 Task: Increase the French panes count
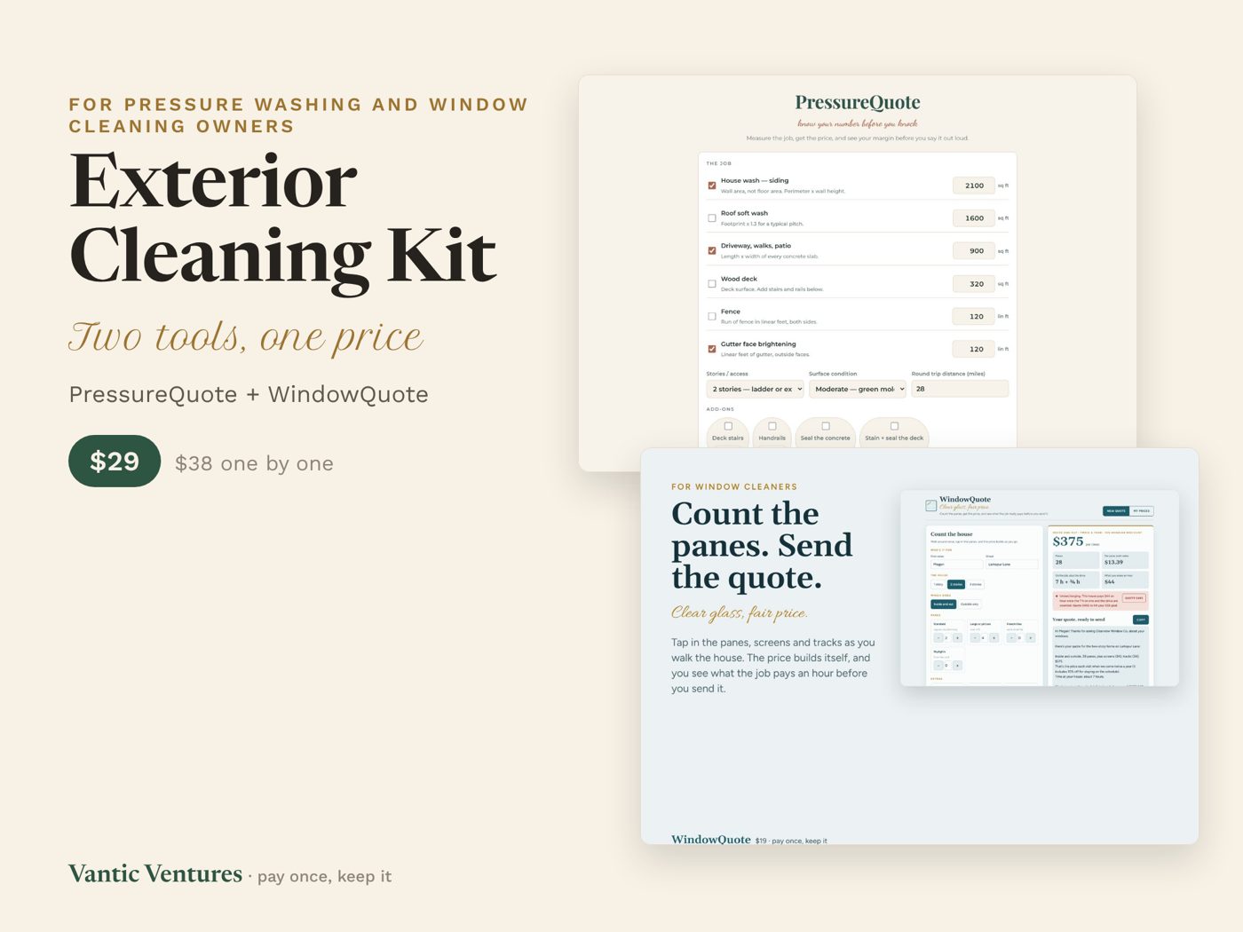click(x=1031, y=638)
